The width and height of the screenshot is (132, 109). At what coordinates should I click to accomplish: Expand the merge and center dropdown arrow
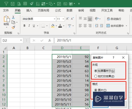coord(126,26)
